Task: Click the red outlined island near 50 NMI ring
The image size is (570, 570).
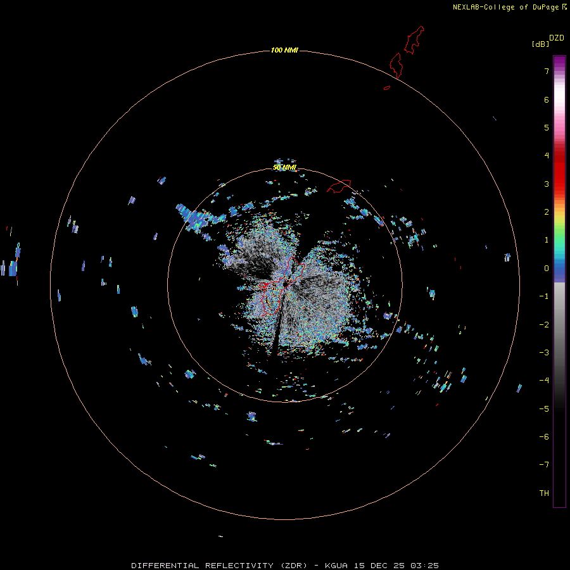Action: tap(339, 186)
